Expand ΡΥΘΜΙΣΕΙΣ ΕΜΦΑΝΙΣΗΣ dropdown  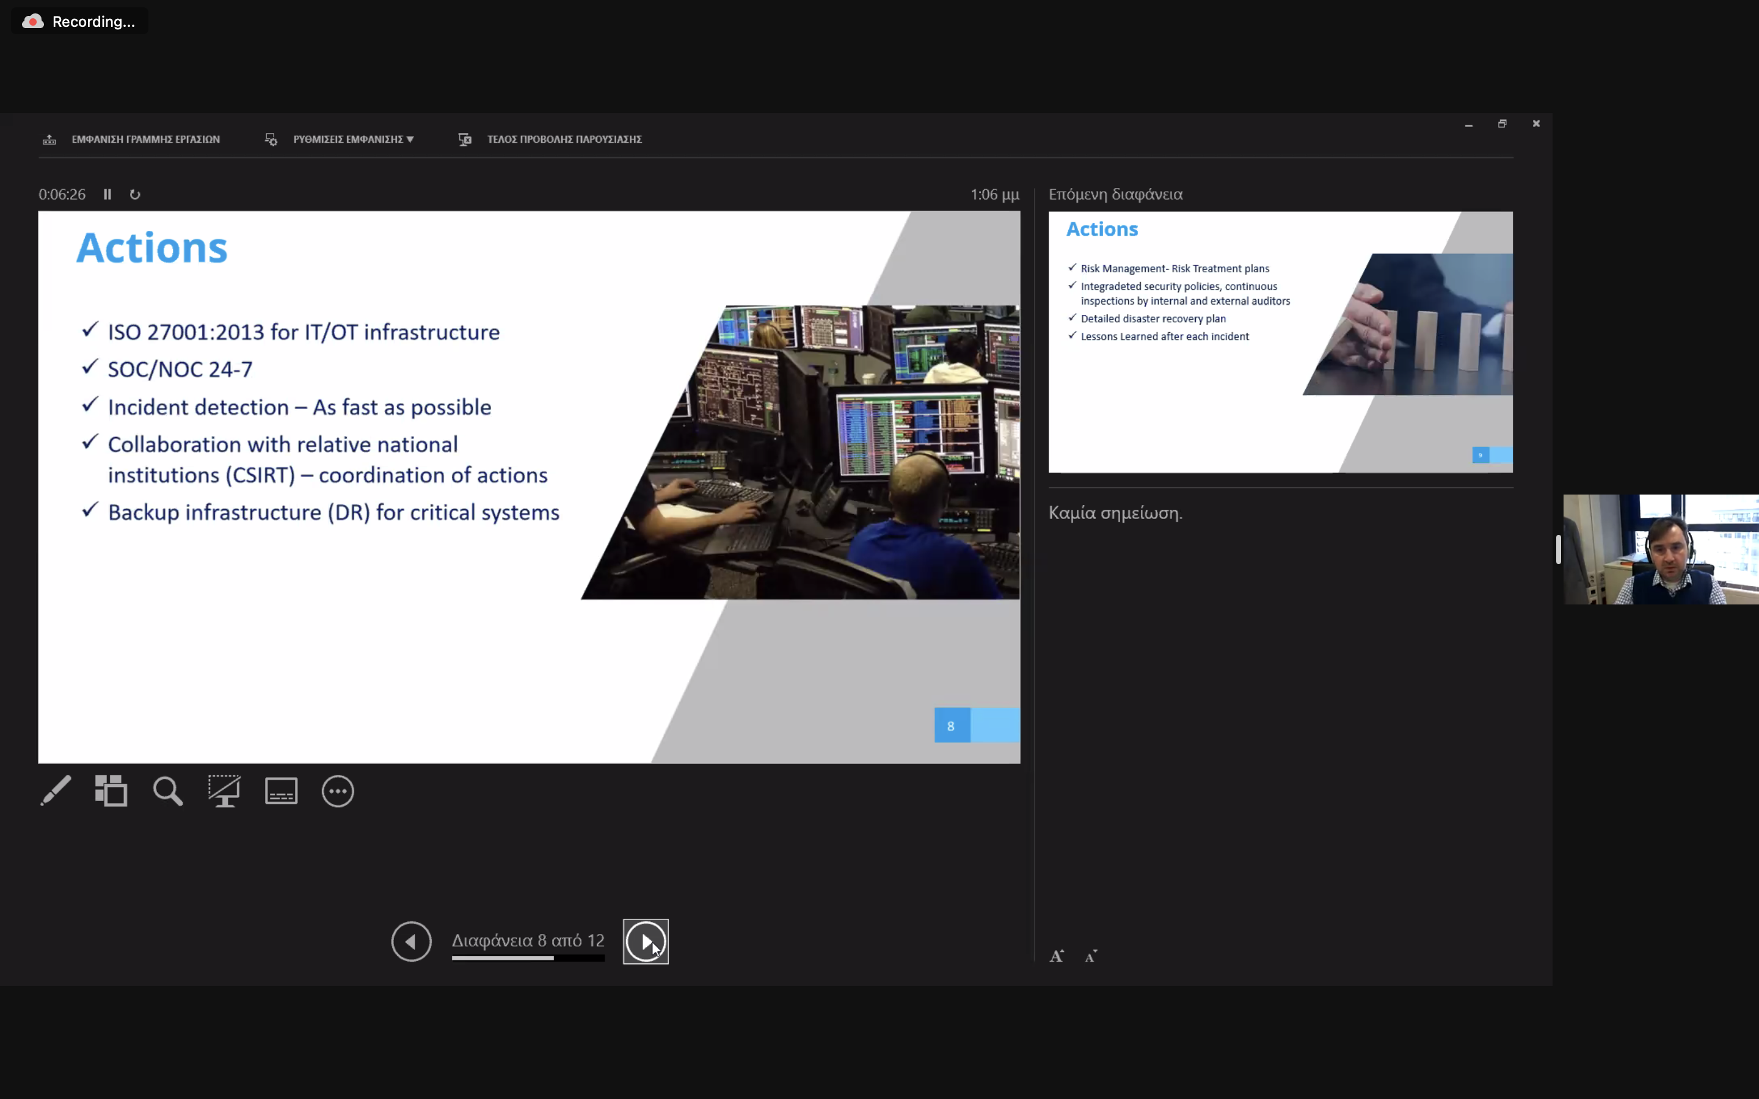(353, 139)
